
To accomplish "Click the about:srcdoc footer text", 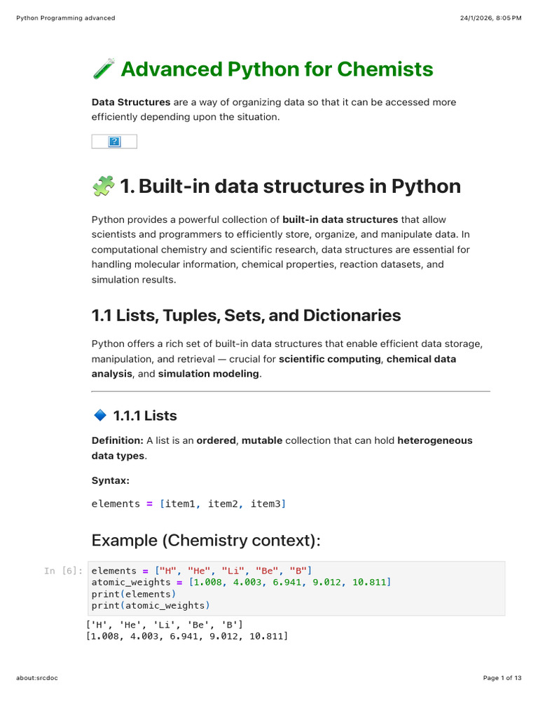I will pyautogui.click(x=37, y=678).
